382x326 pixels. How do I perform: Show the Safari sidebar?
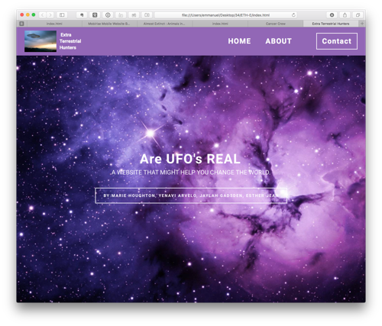62,15
